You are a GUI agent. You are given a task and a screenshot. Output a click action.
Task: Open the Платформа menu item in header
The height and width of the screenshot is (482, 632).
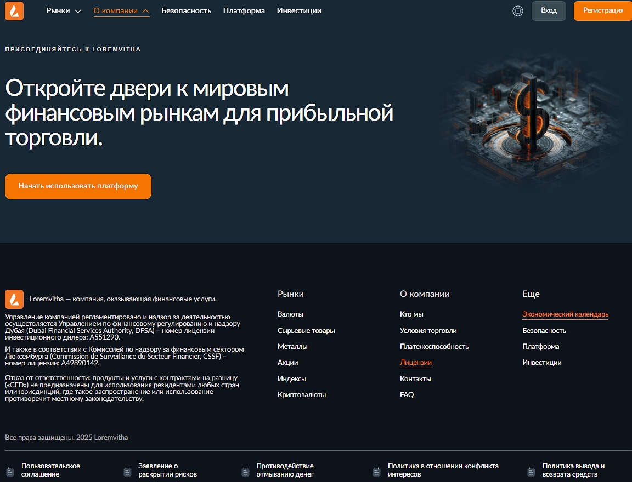[x=244, y=11]
